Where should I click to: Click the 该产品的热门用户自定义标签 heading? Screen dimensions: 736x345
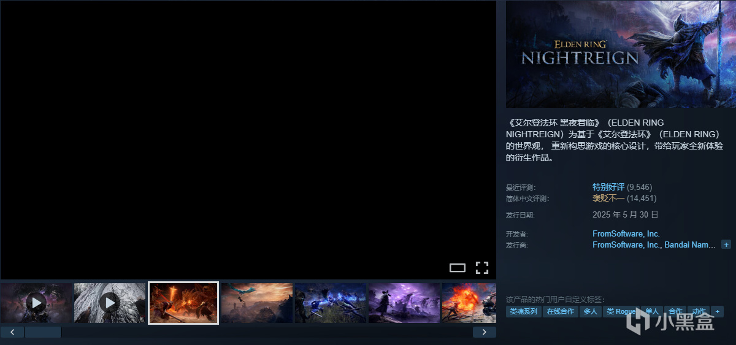click(555, 300)
